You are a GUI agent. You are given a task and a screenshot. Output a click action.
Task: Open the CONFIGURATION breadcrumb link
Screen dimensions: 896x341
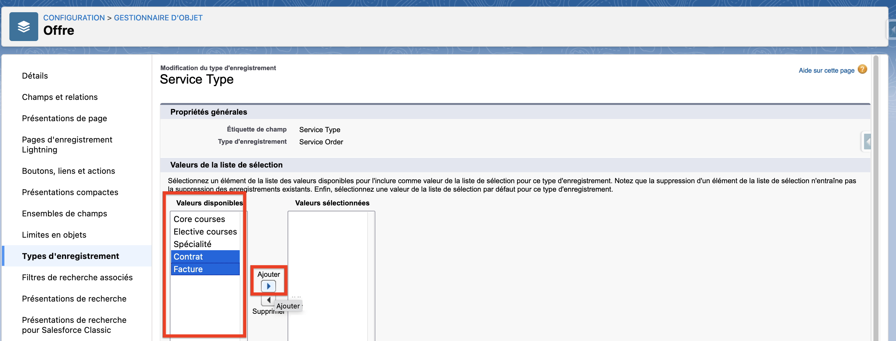click(74, 18)
